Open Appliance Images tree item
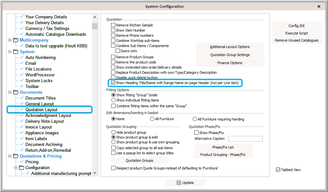328x192 pixels. pyautogui.click(x=42, y=133)
